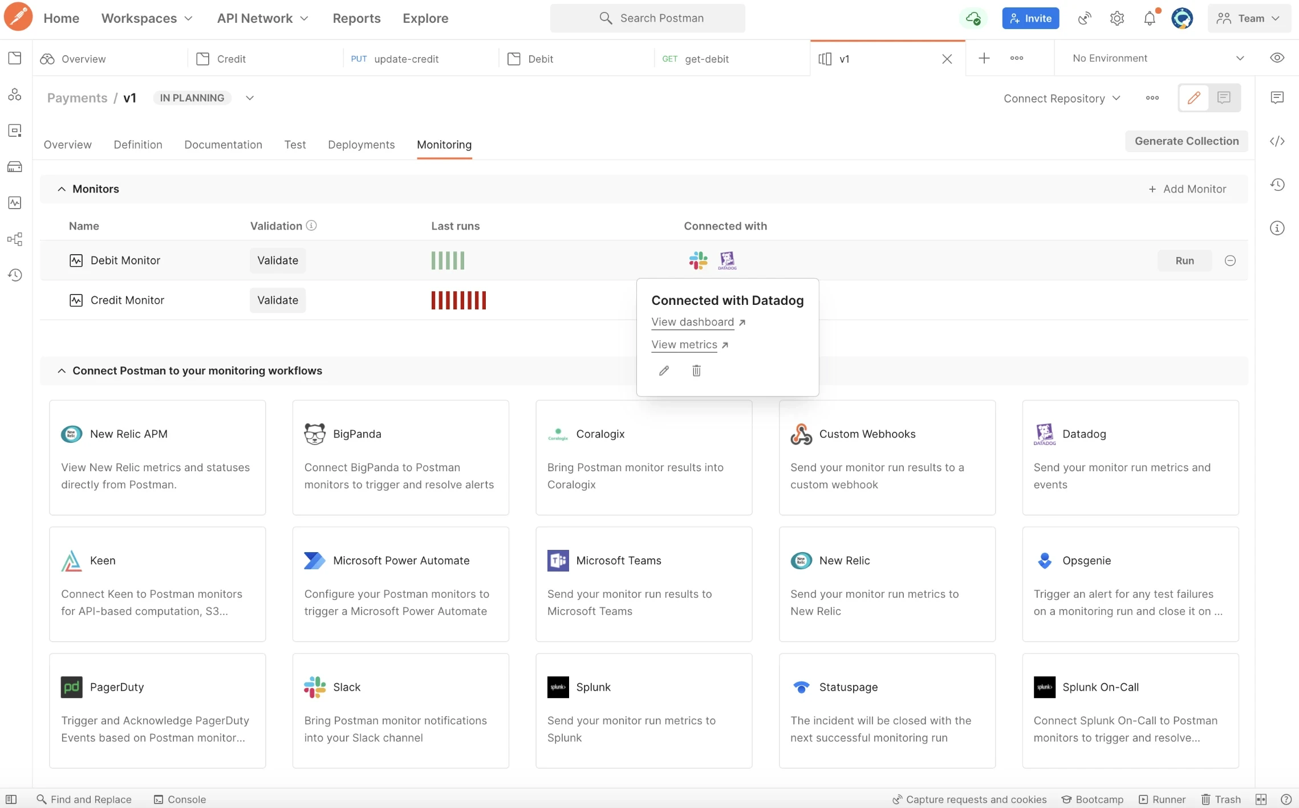Open the IN PLANNING status dropdown
This screenshot has width=1299, height=808.
250,98
